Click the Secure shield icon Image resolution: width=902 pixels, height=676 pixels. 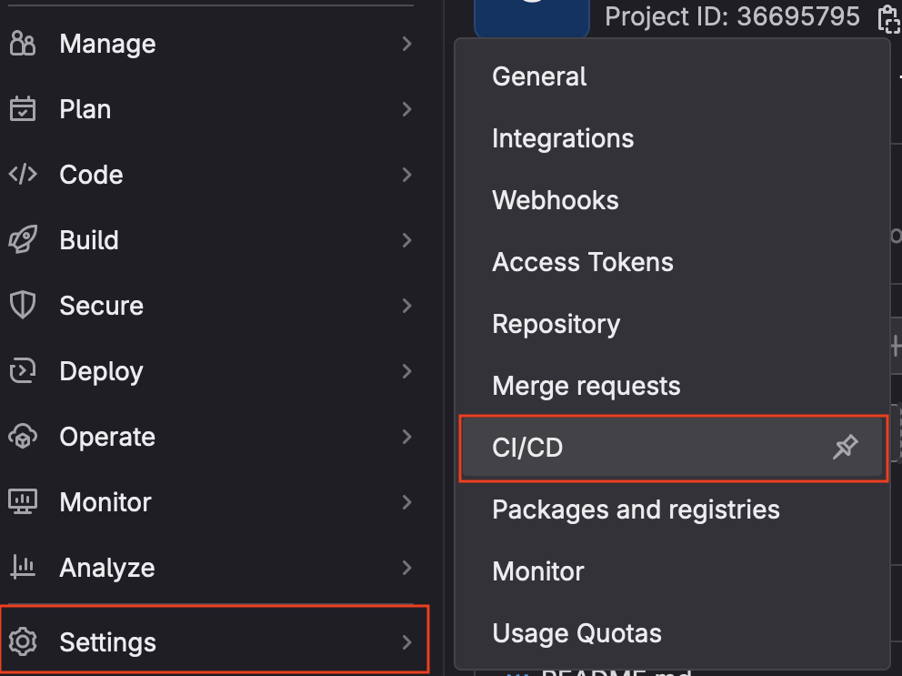coord(22,306)
